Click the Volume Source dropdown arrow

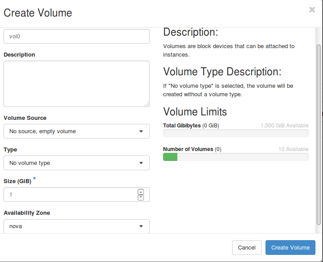[141, 131]
